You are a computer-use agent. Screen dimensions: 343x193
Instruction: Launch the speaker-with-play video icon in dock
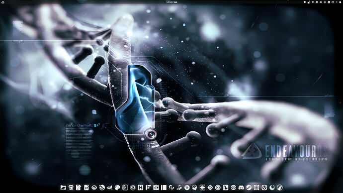tap(156, 188)
